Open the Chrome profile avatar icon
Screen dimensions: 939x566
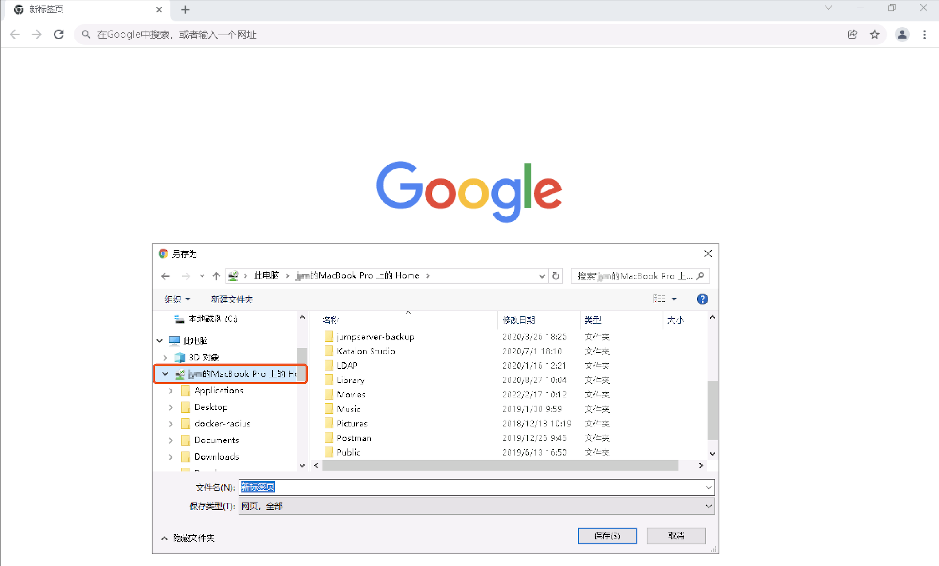(x=902, y=35)
